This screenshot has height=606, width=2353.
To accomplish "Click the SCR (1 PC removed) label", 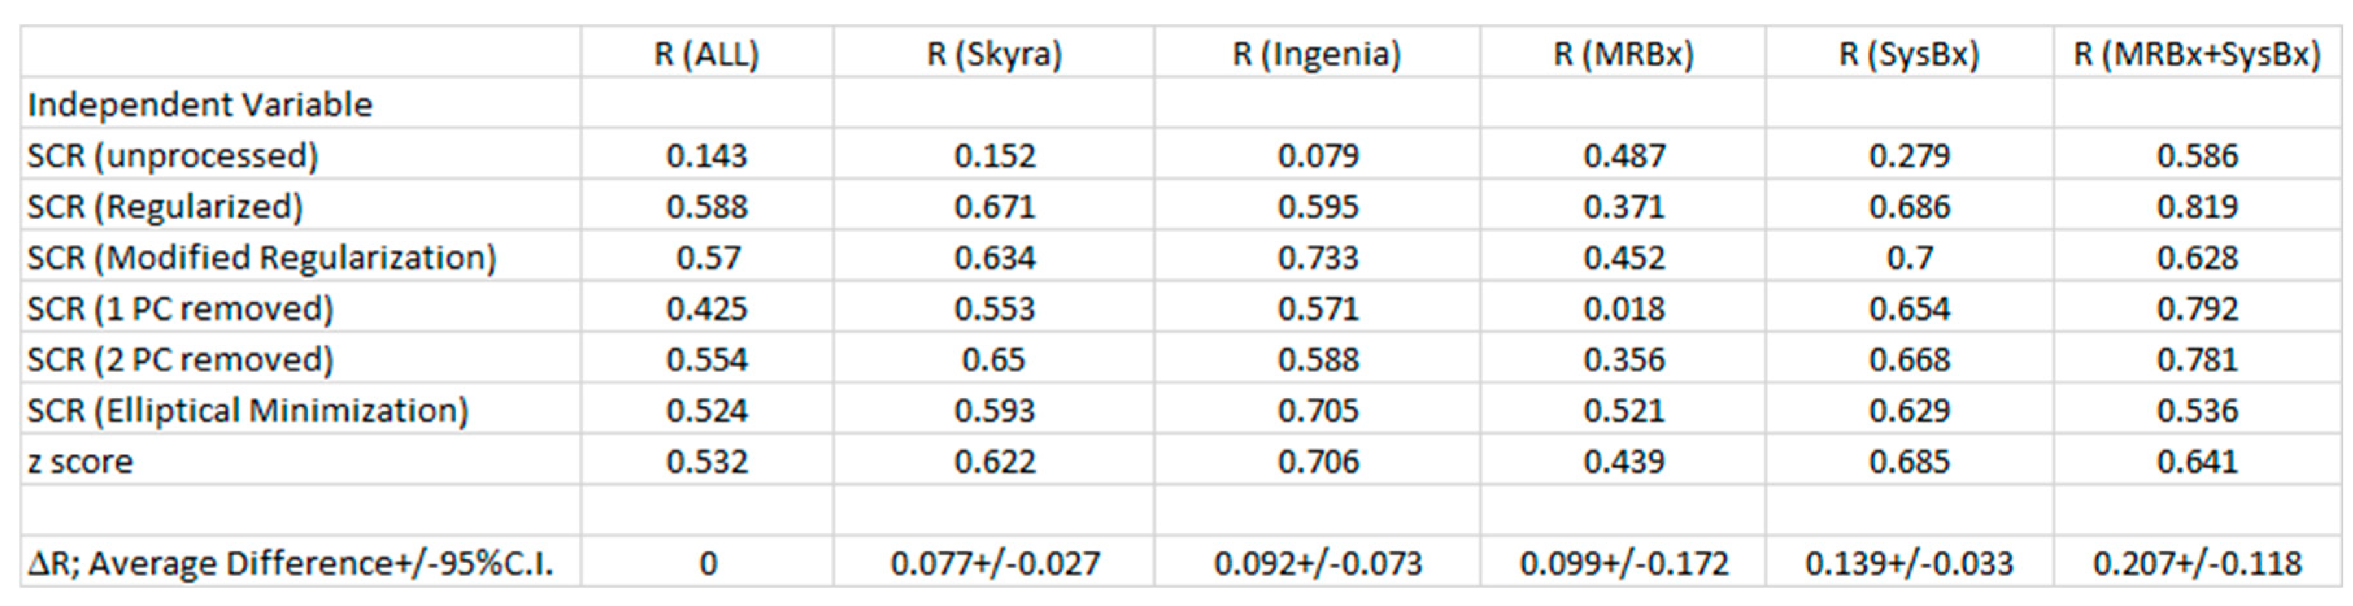I will (x=180, y=309).
